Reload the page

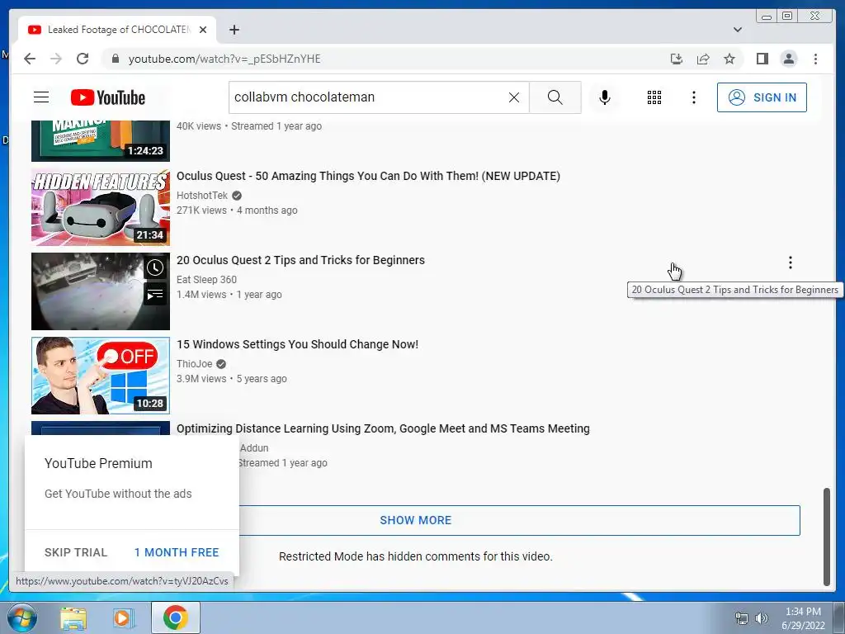[83, 59]
